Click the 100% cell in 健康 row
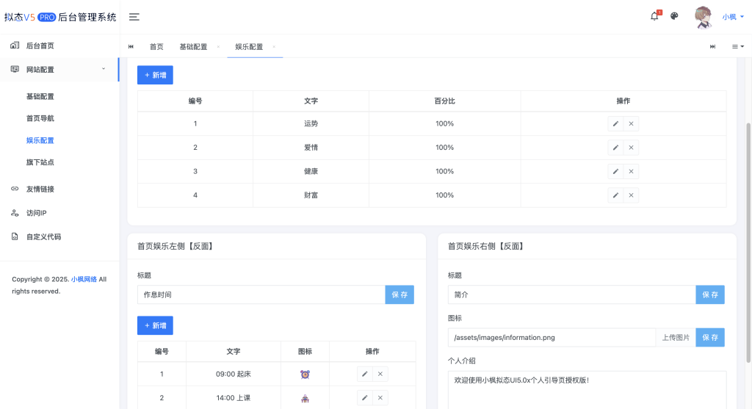 (444, 171)
